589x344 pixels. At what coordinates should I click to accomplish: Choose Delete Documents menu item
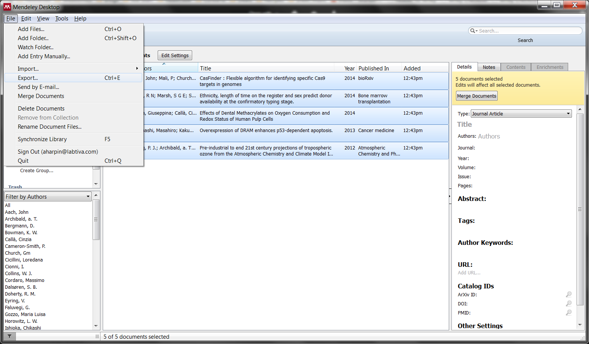click(x=74, y=109)
